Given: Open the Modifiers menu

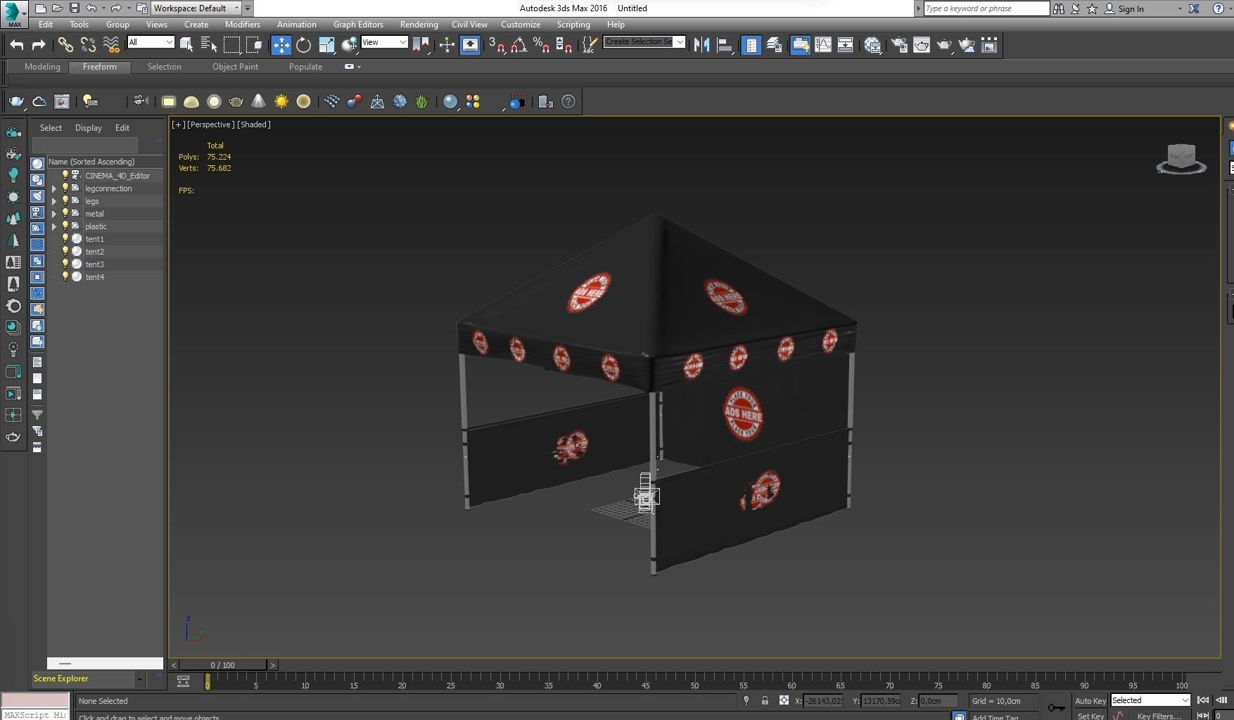Looking at the screenshot, I should pos(243,24).
